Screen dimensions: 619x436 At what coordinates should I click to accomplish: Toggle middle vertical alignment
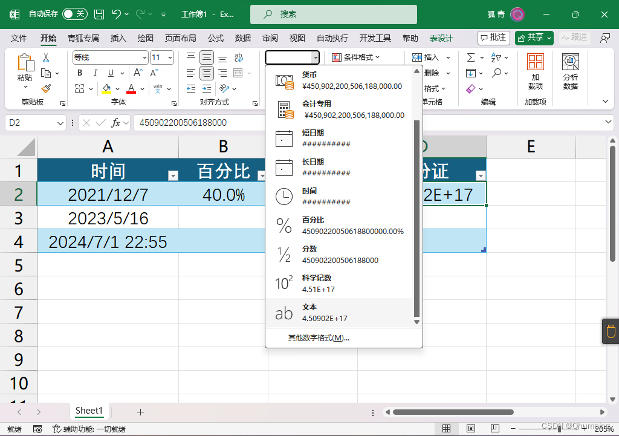point(207,57)
